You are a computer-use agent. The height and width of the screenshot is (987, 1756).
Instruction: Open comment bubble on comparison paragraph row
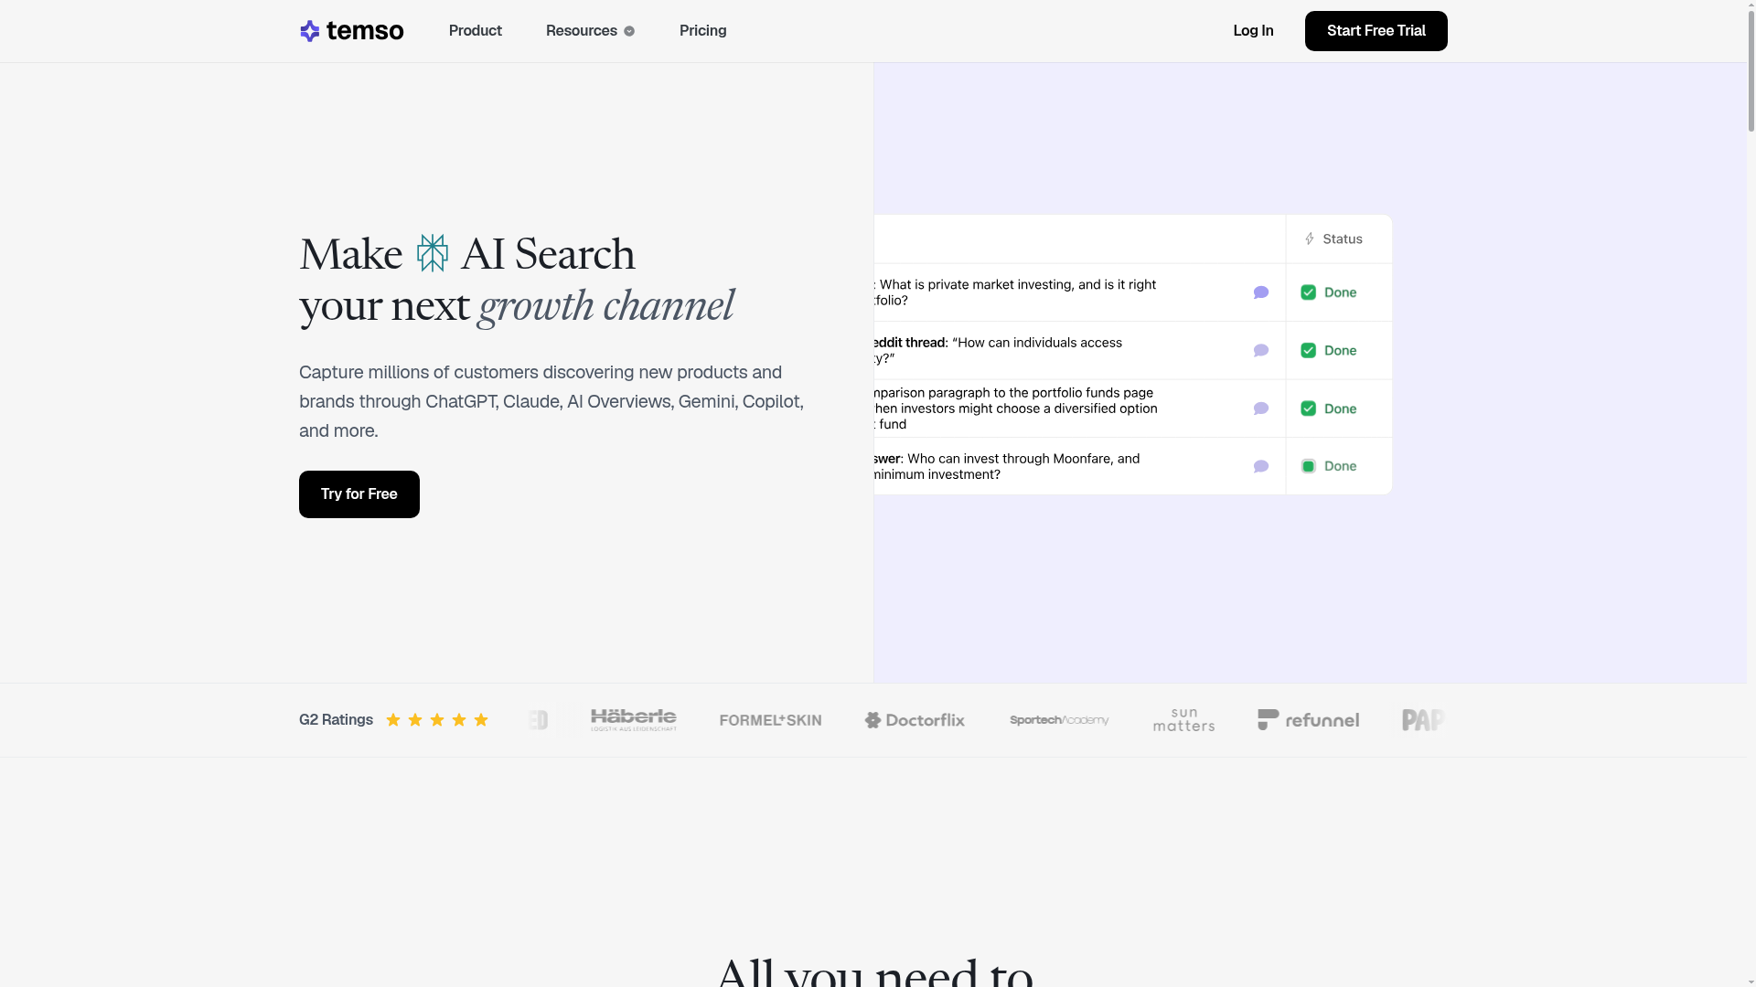[x=1261, y=409]
